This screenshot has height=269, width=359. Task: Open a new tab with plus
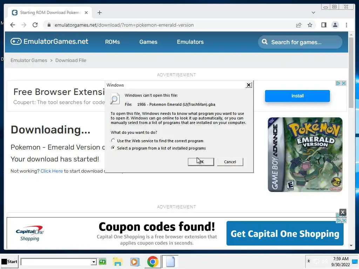pyautogui.click(x=99, y=13)
